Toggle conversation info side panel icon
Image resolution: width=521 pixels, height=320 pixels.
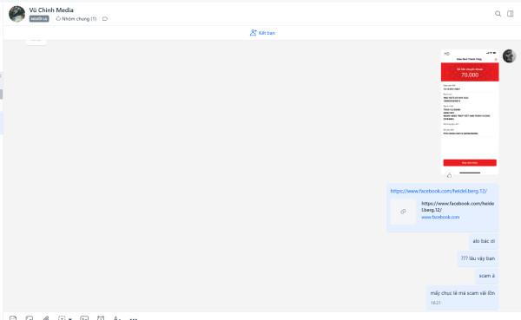click(511, 14)
